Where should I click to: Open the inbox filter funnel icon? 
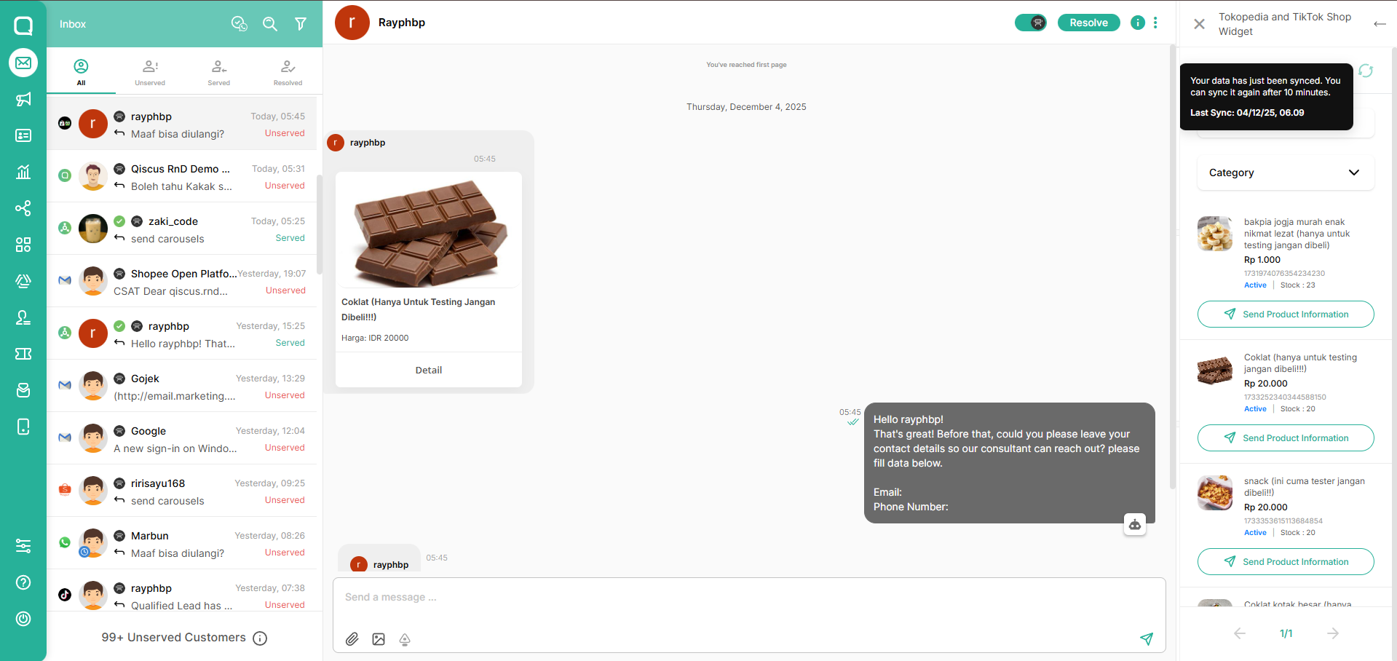(x=301, y=24)
